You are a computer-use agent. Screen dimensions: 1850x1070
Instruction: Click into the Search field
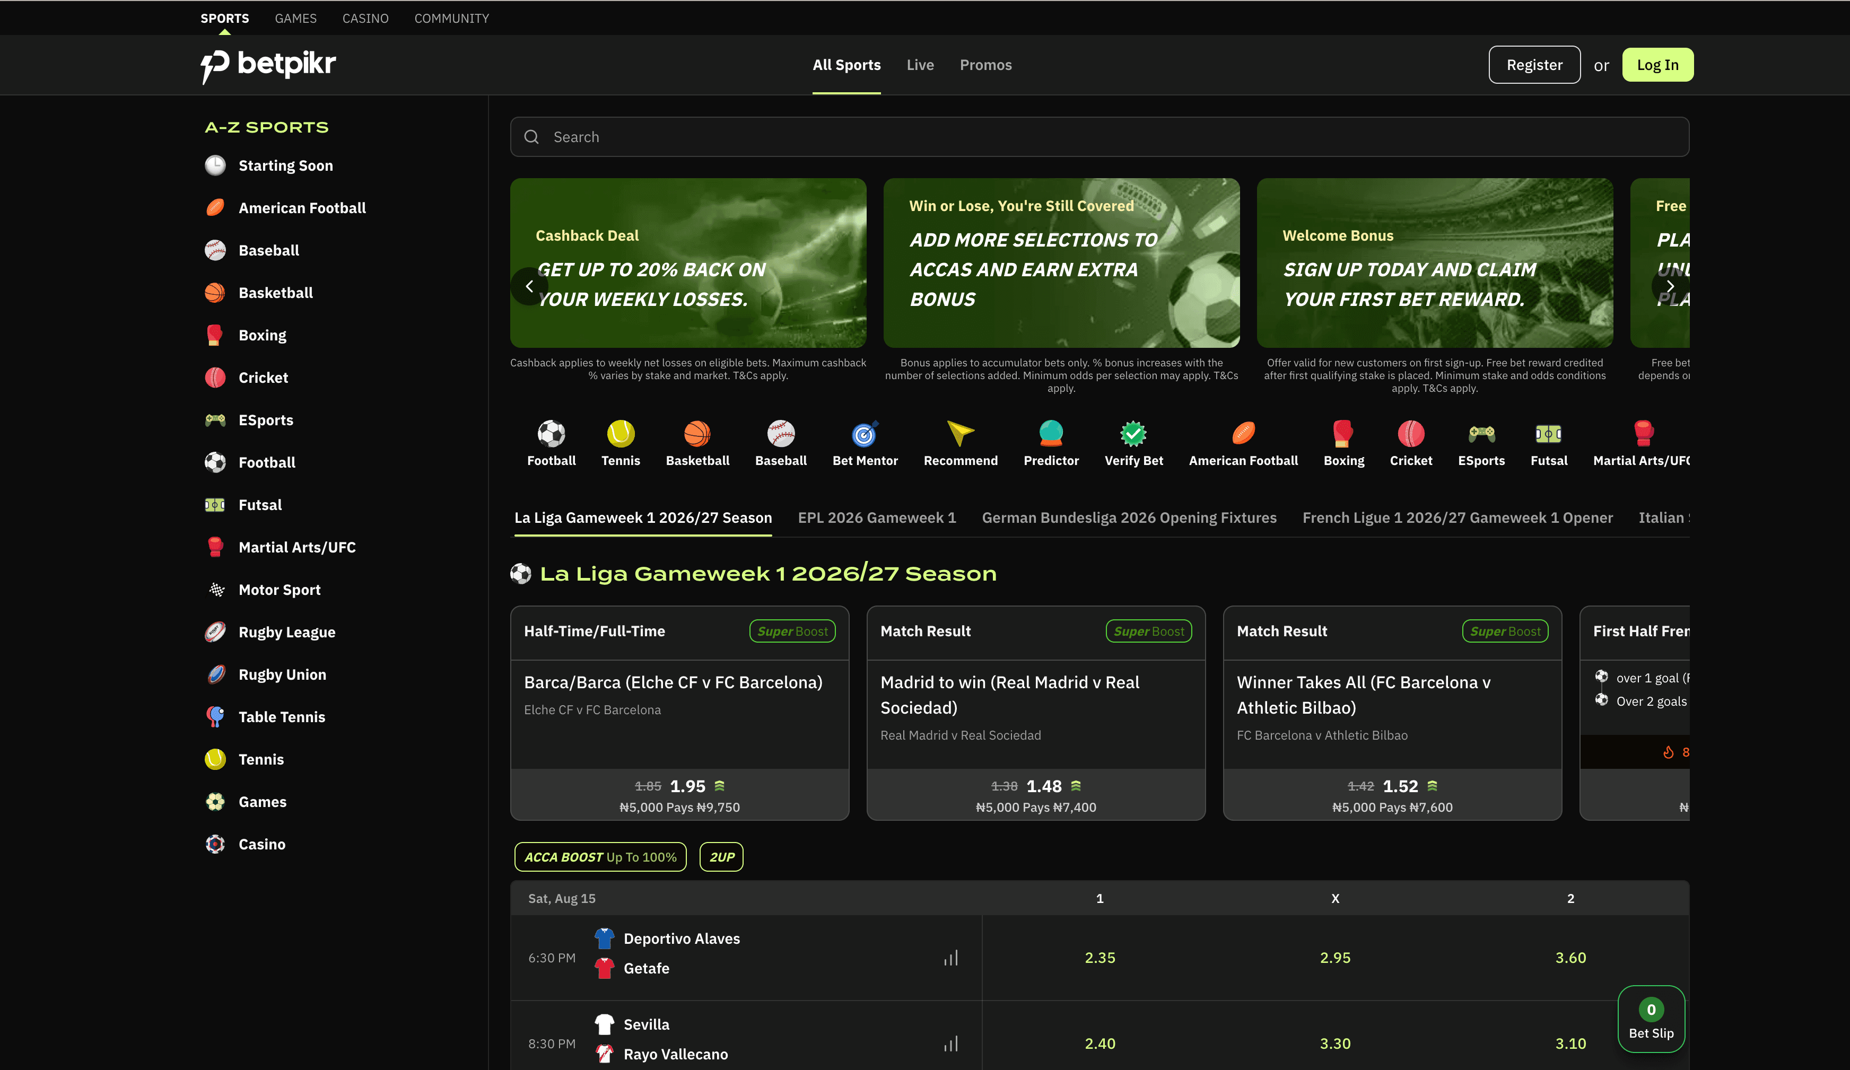tap(1099, 136)
